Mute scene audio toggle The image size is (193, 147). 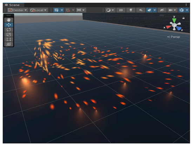coord(141,10)
